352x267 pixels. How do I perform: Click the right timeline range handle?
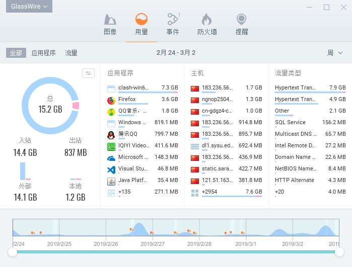[339, 252]
